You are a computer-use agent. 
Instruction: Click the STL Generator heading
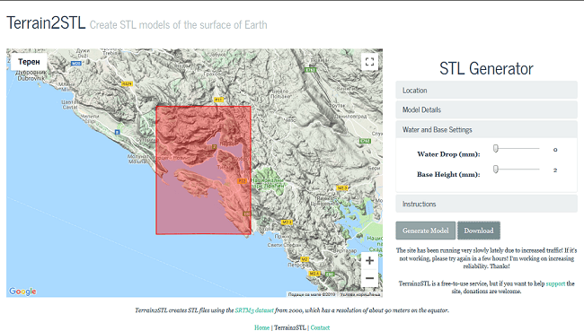point(486,68)
